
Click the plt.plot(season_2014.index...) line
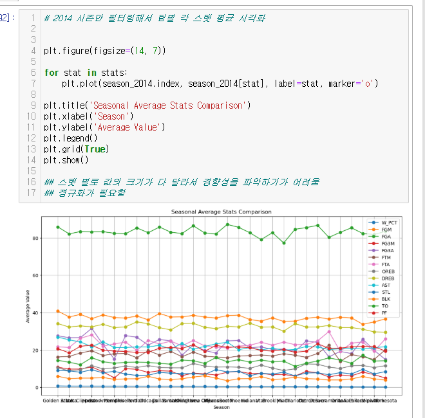tap(220, 84)
